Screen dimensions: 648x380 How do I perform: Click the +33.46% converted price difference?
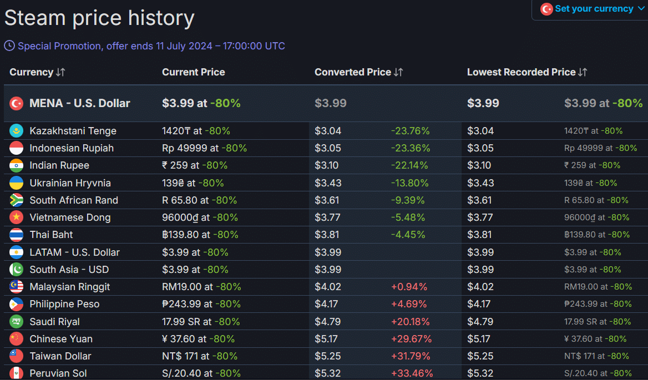(x=412, y=373)
